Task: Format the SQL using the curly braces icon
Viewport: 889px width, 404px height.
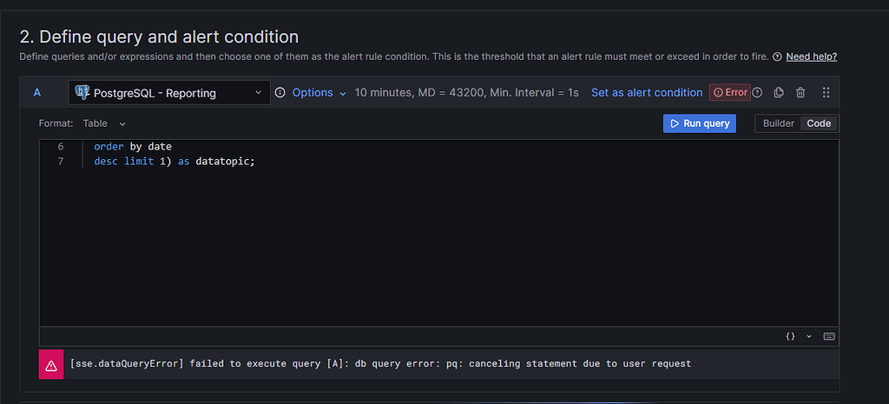Action: click(x=790, y=336)
